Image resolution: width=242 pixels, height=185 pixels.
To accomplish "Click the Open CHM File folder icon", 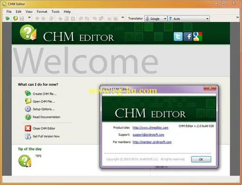I will coord(28,101).
